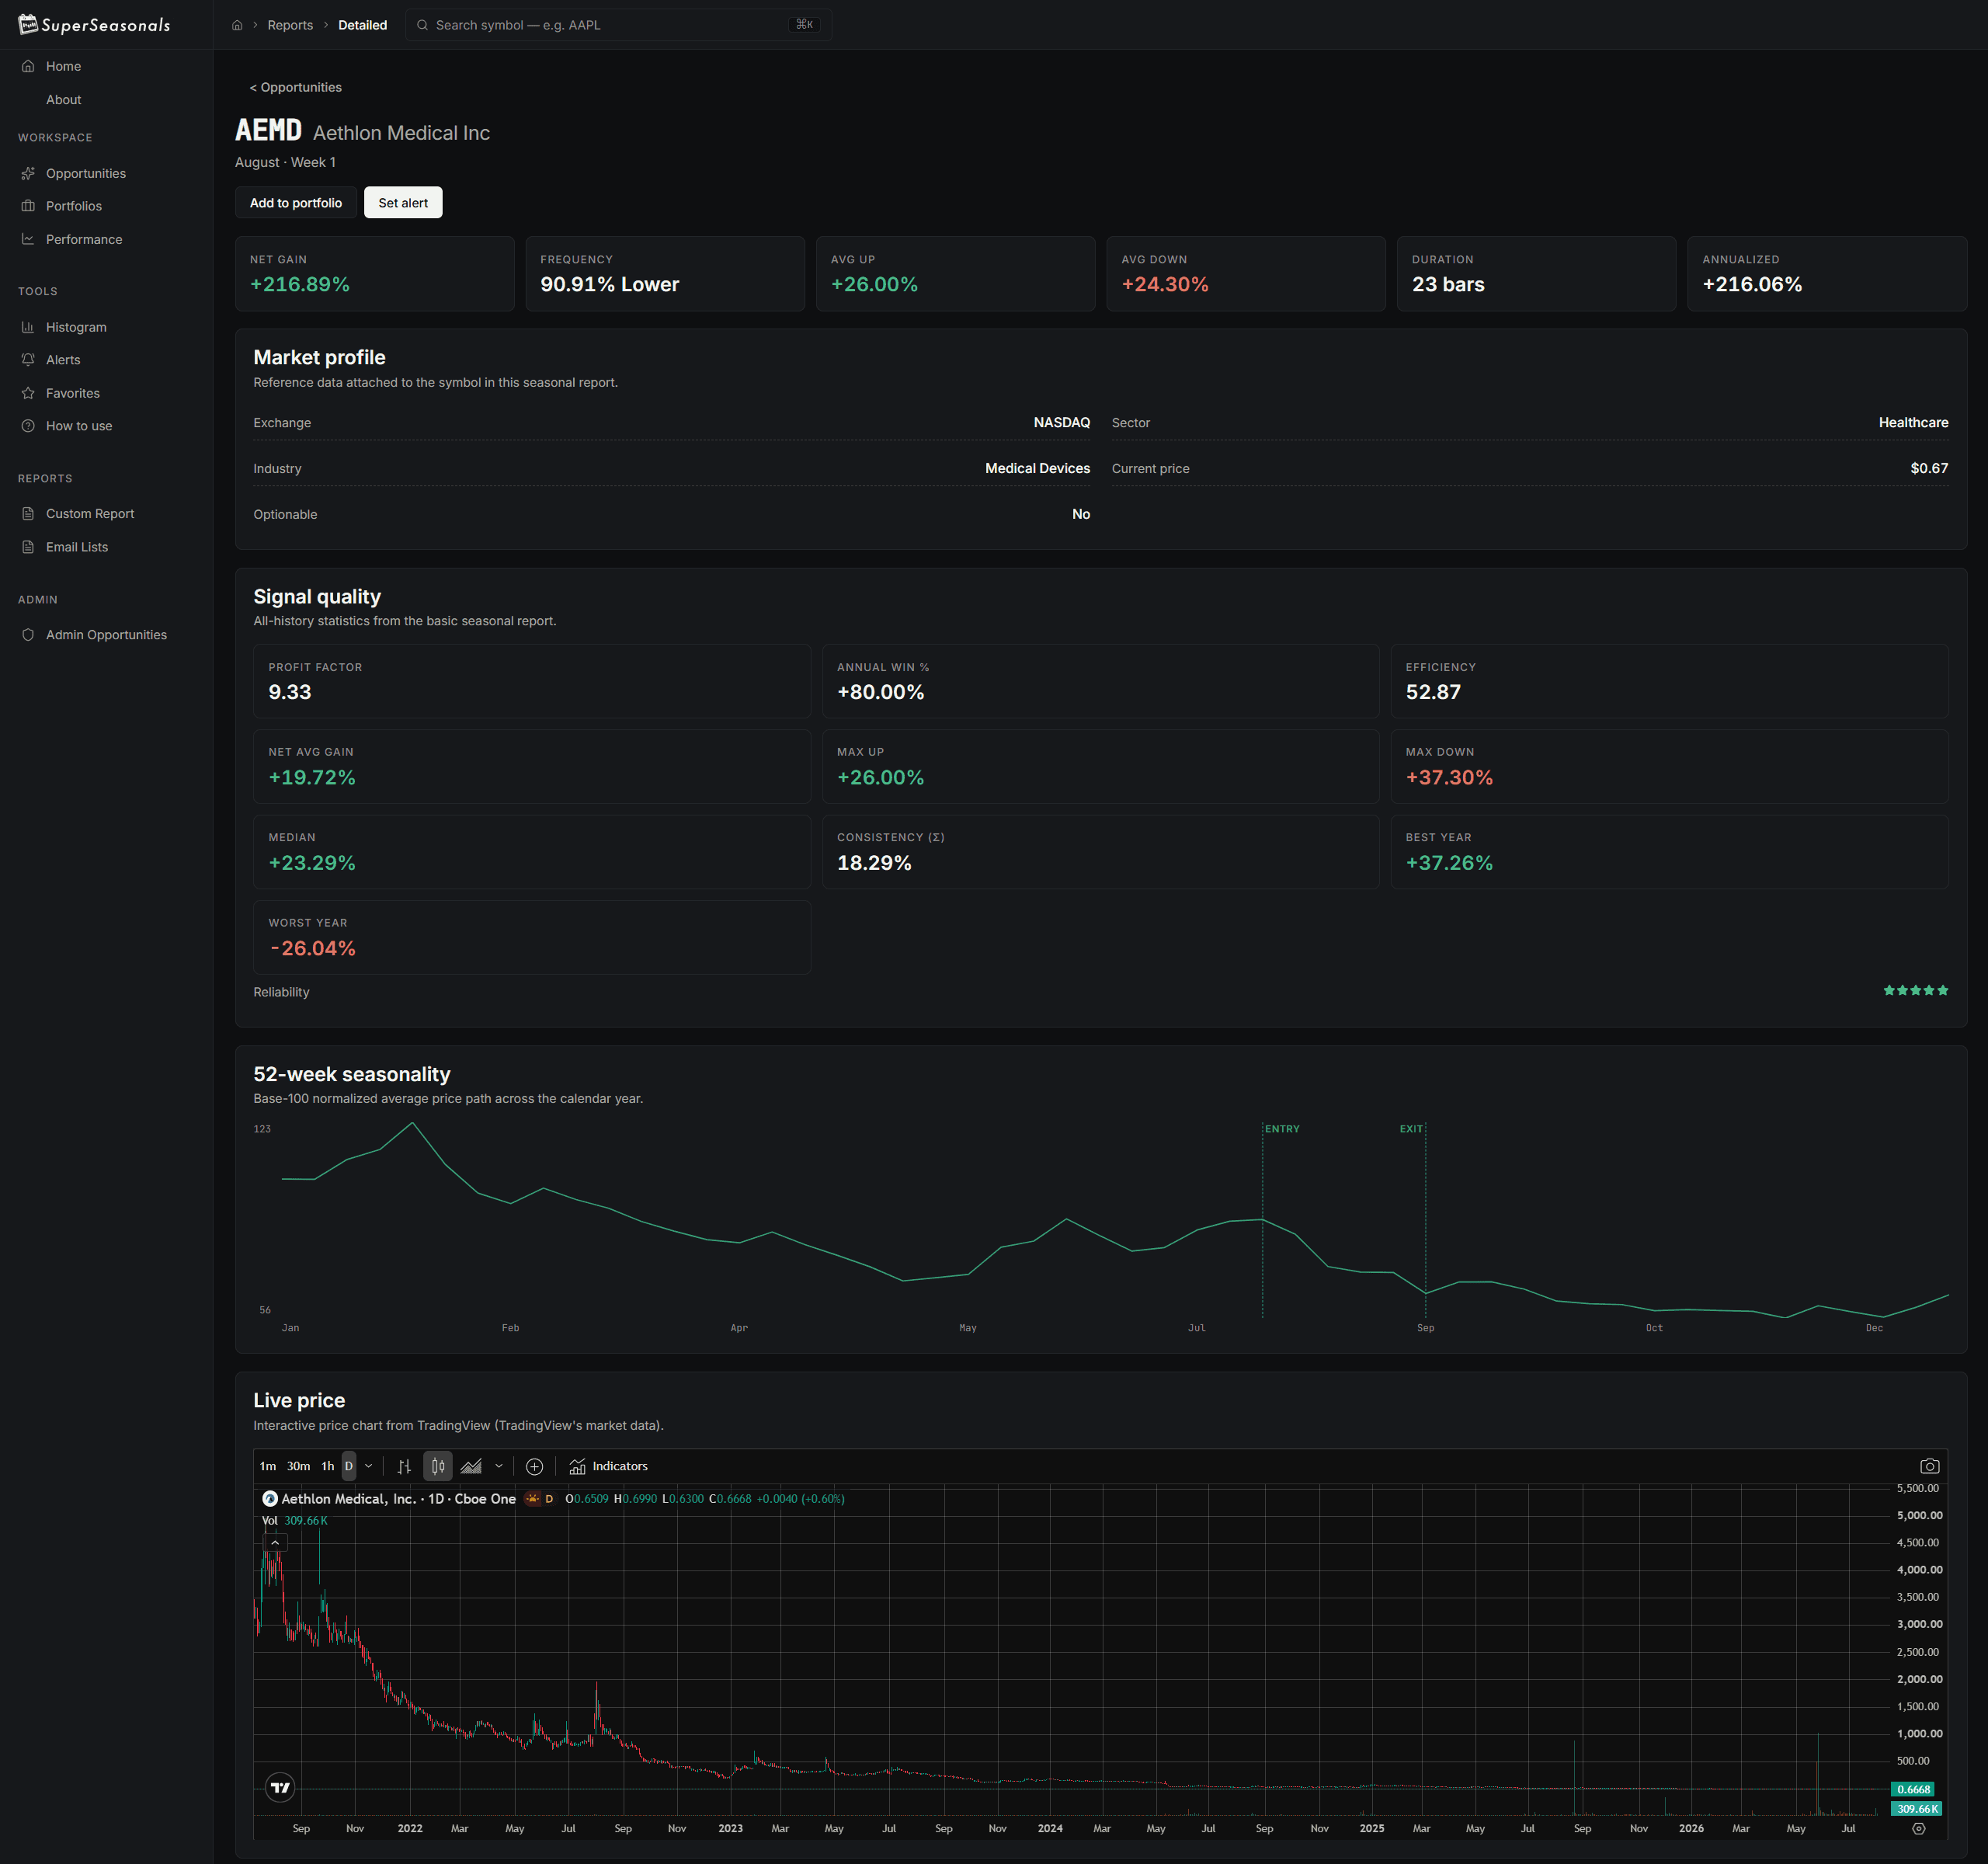Click the Detailed breadcrumb
Viewport: 1988px width, 1864px height.
coord(362,25)
